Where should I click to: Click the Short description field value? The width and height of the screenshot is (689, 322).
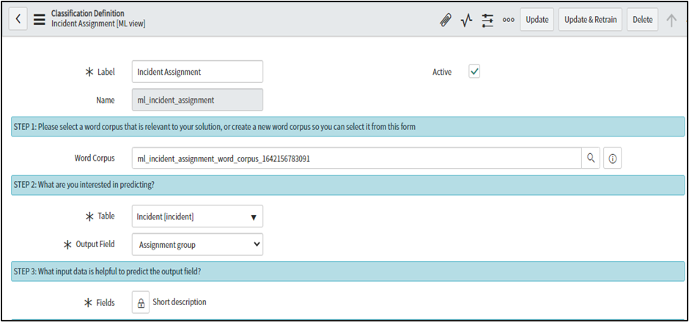[180, 302]
